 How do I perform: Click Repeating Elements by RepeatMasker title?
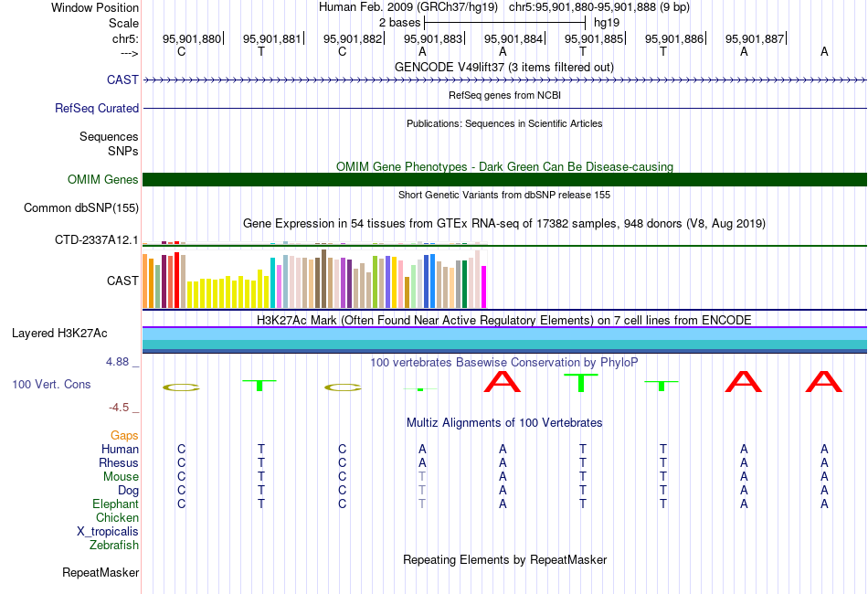click(504, 559)
